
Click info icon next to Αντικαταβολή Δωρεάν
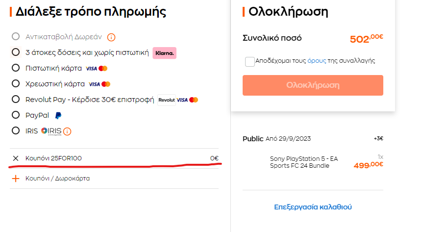pyautogui.click(x=111, y=37)
